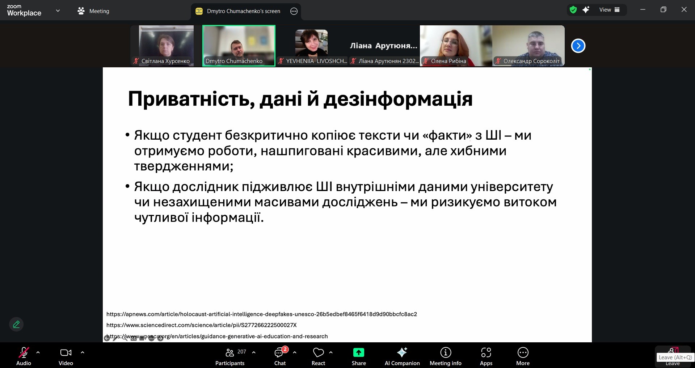Open AI Companion
This screenshot has height=368, width=695.
pyautogui.click(x=402, y=356)
